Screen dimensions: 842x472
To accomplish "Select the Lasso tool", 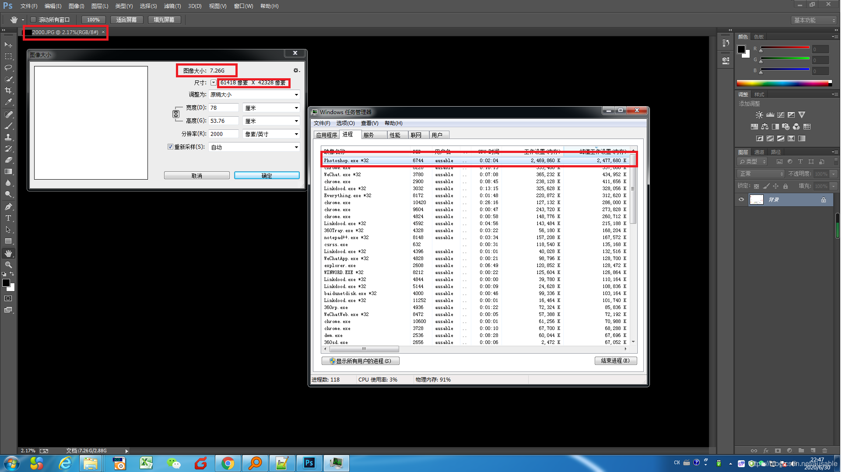I will [8, 68].
